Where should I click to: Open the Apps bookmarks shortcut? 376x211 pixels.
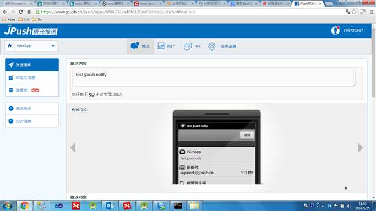pos(9,19)
